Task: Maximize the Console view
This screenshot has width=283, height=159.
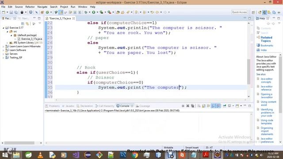Action: (x=249, y=106)
